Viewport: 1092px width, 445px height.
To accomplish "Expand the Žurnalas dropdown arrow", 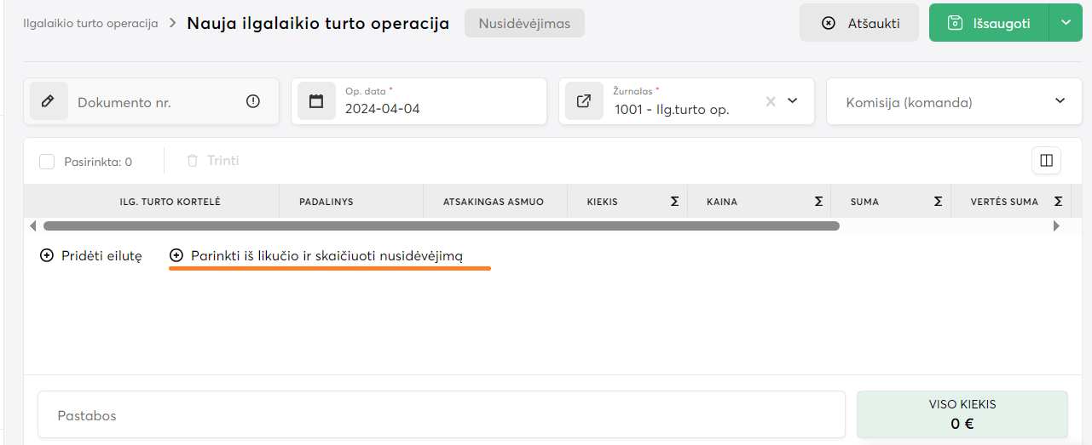I will (792, 101).
